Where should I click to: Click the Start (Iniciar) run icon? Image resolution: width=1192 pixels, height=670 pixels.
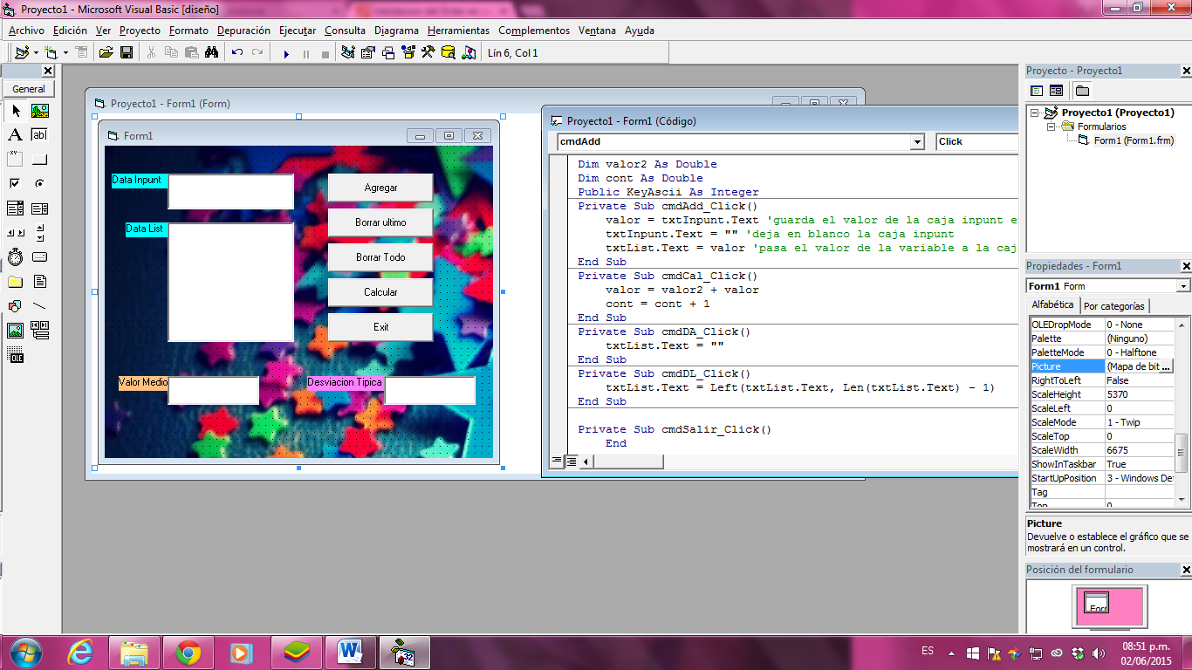286,52
